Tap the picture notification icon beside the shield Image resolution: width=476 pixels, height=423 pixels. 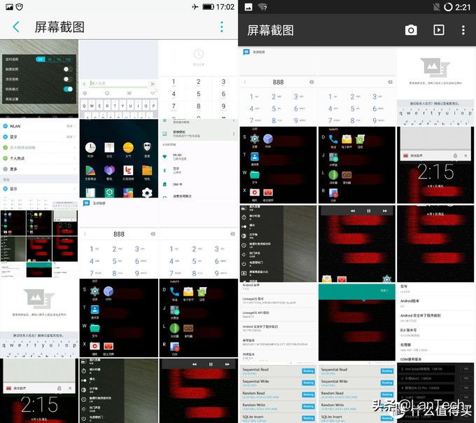point(9,7)
